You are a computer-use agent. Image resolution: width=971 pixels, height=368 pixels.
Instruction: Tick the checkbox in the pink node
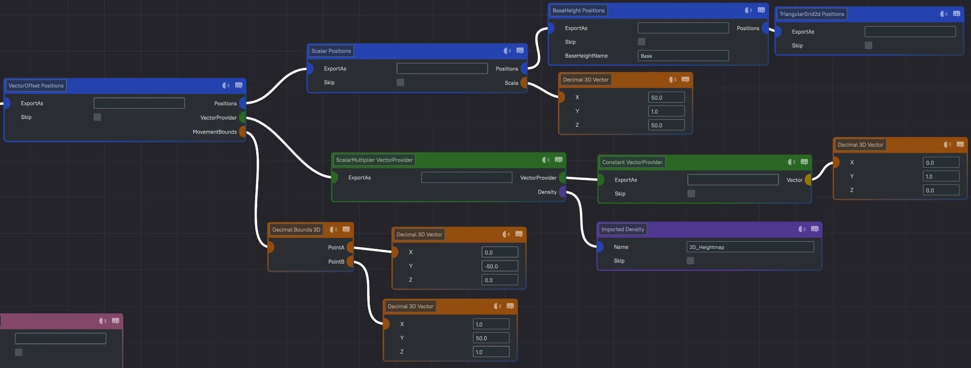tap(19, 352)
